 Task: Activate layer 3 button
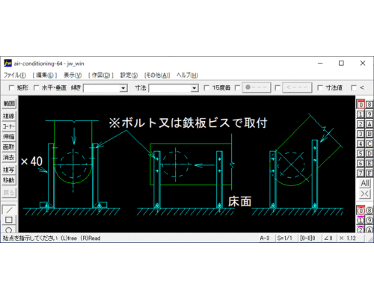(x=361, y=134)
